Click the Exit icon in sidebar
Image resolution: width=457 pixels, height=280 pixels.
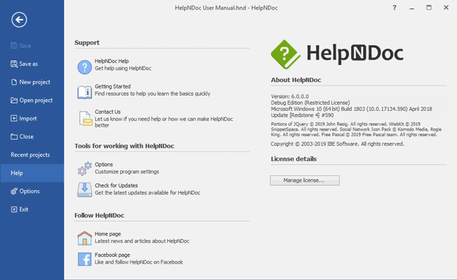pos(14,209)
